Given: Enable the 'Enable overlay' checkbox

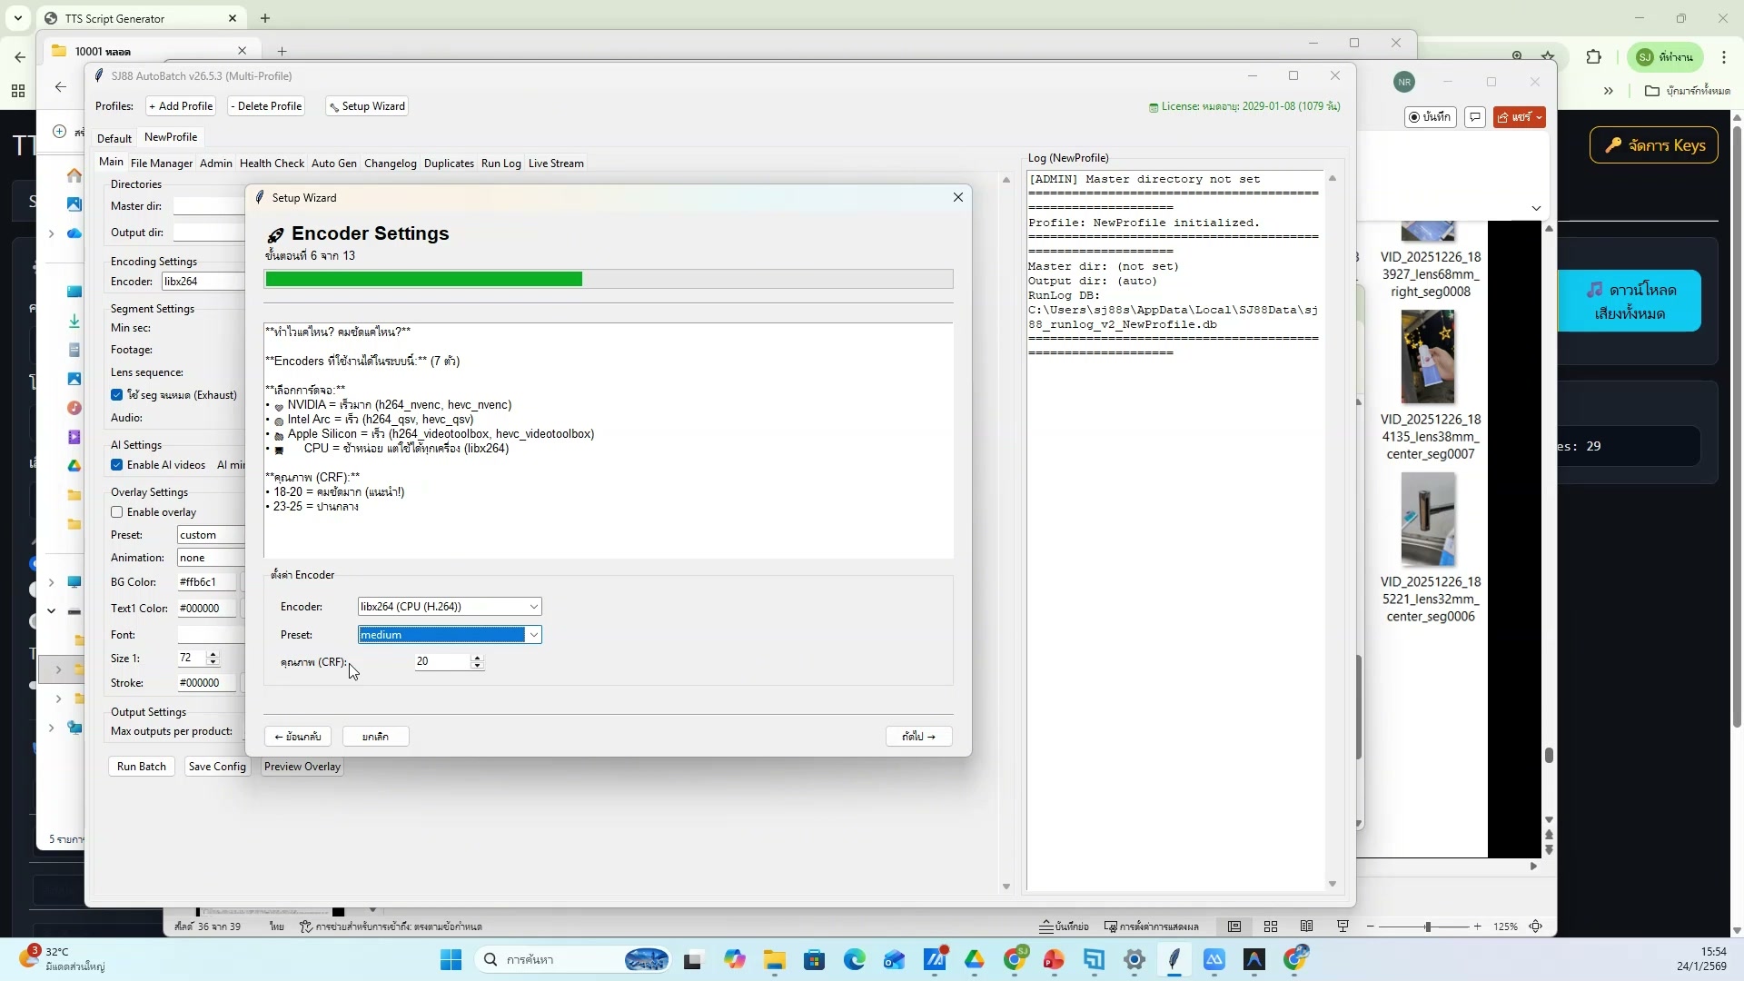Looking at the screenshot, I should pyautogui.click(x=117, y=511).
